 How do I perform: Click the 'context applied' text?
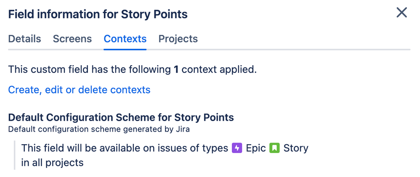coord(219,69)
